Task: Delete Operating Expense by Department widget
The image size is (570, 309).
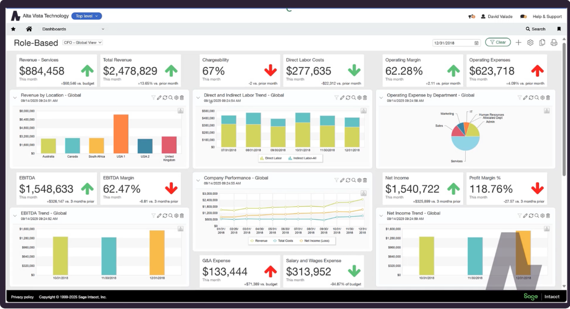Action: click(548, 98)
